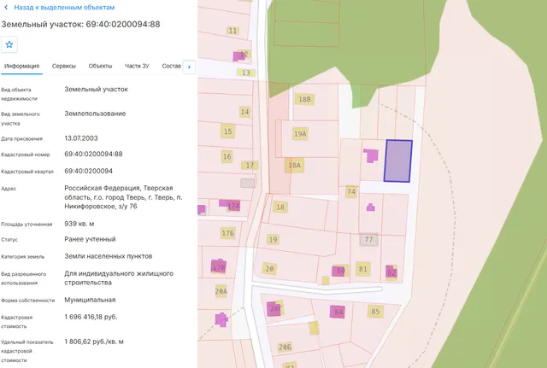The height and width of the screenshot is (368, 547).
Task: Select status value Ранее учтенный
Action: (90, 239)
